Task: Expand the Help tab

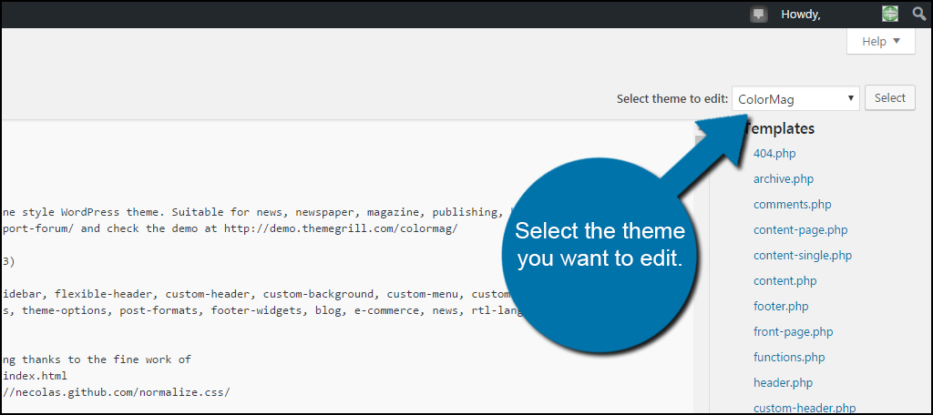Action: tap(881, 42)
